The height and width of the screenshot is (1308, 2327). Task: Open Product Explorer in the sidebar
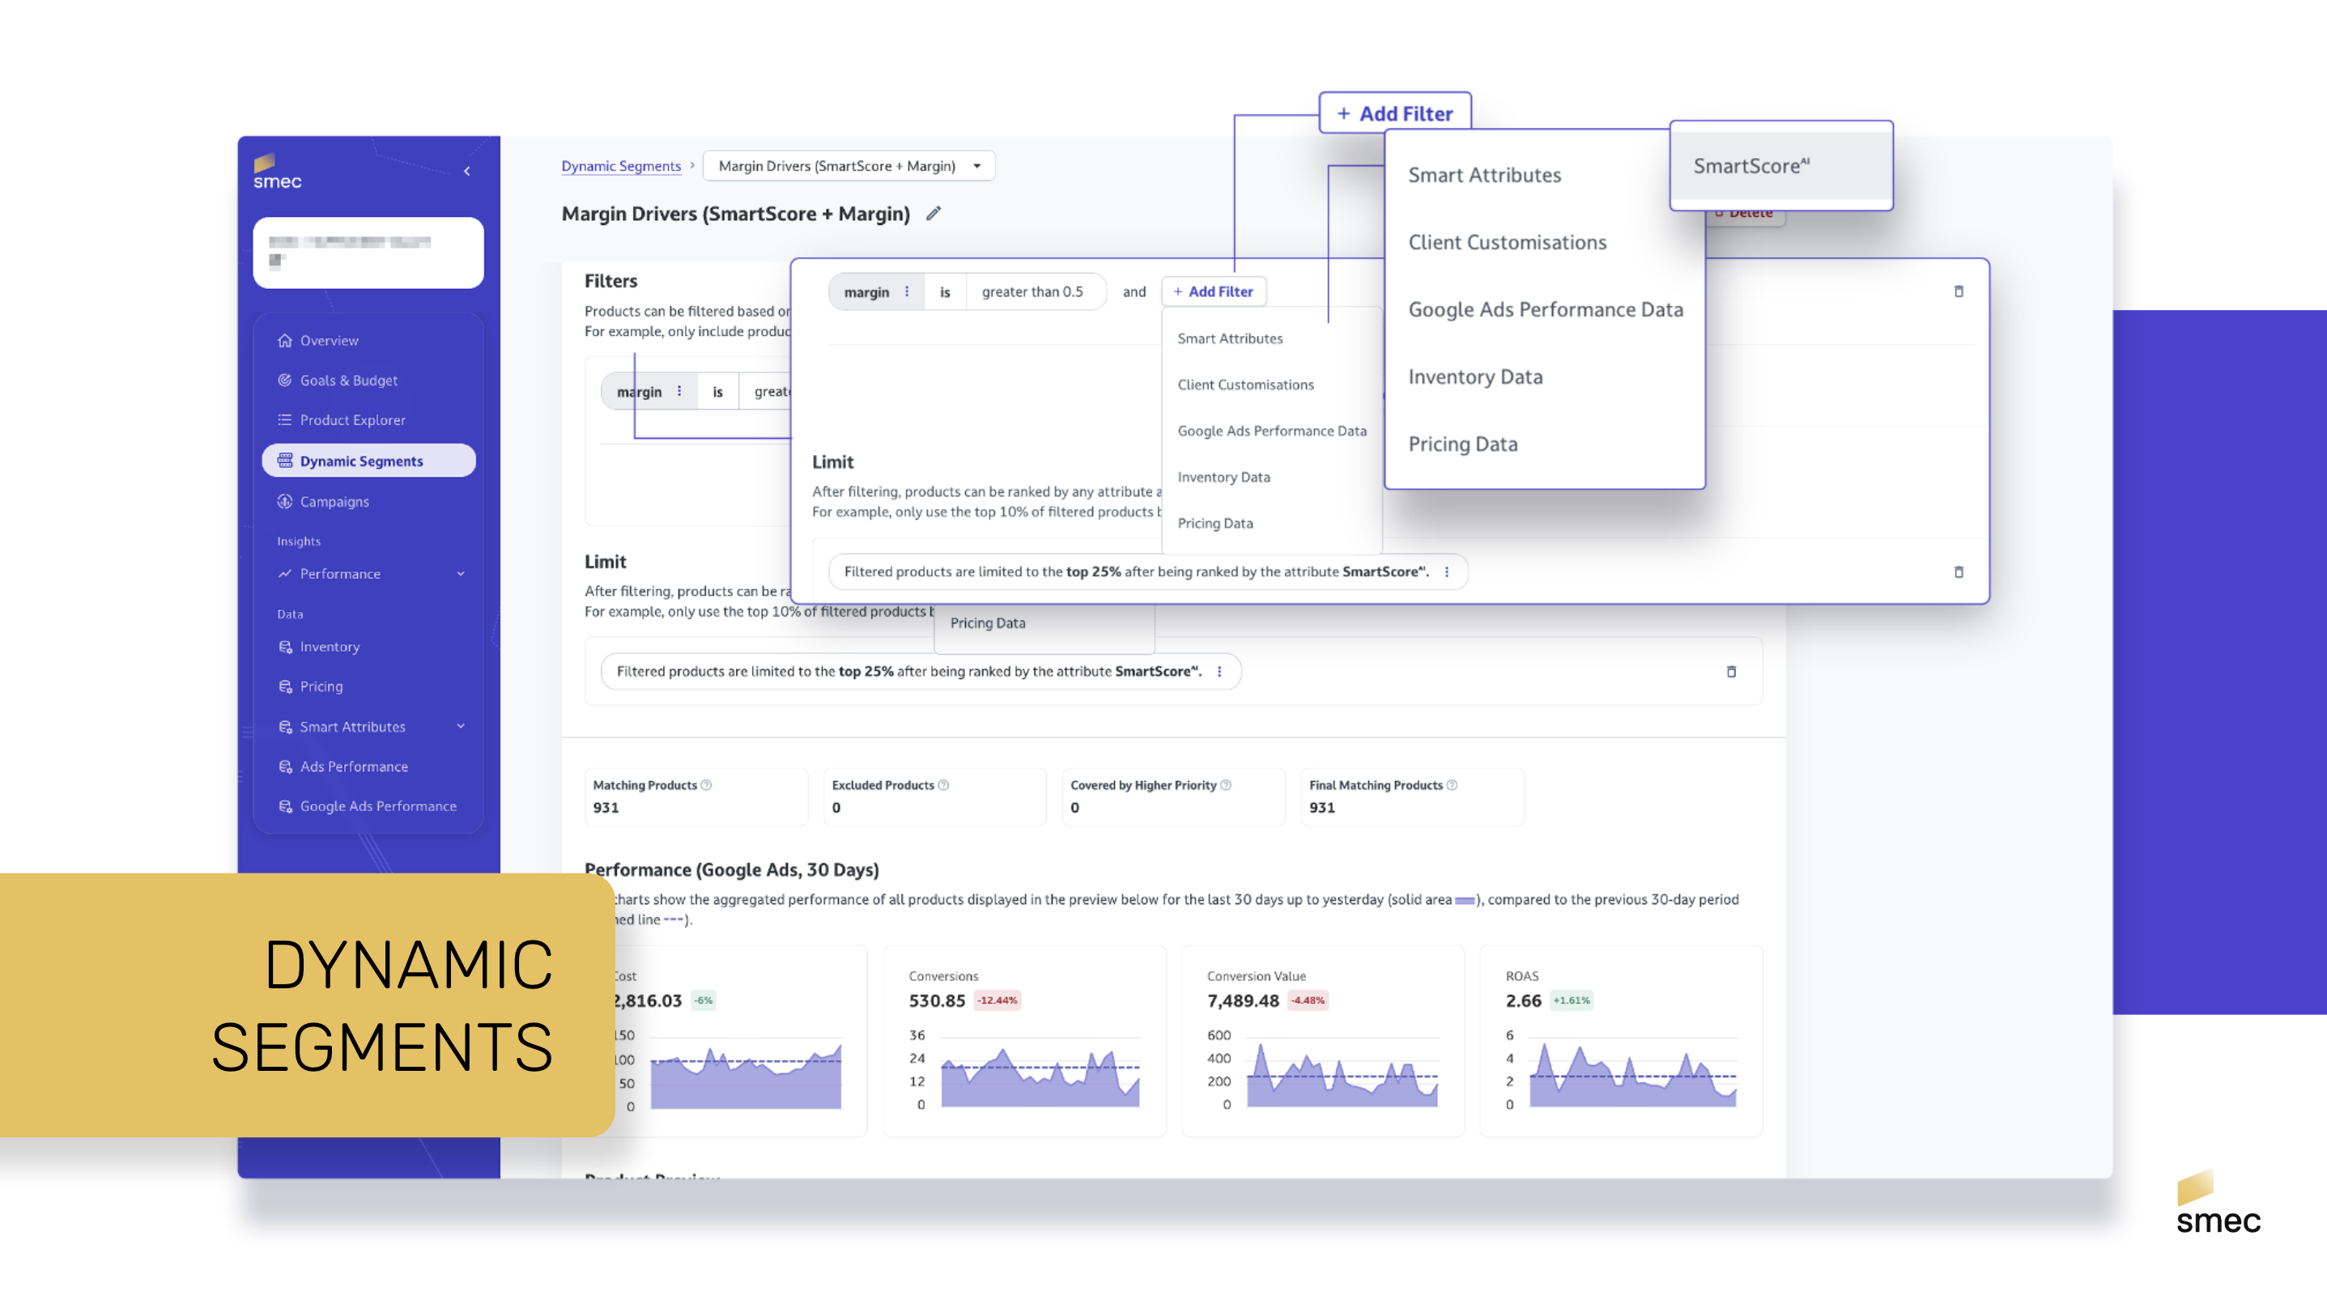pyautogui.click(x=352, y=420)
